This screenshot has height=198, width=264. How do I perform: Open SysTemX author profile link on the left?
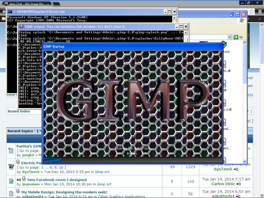[x=31, y=172]
